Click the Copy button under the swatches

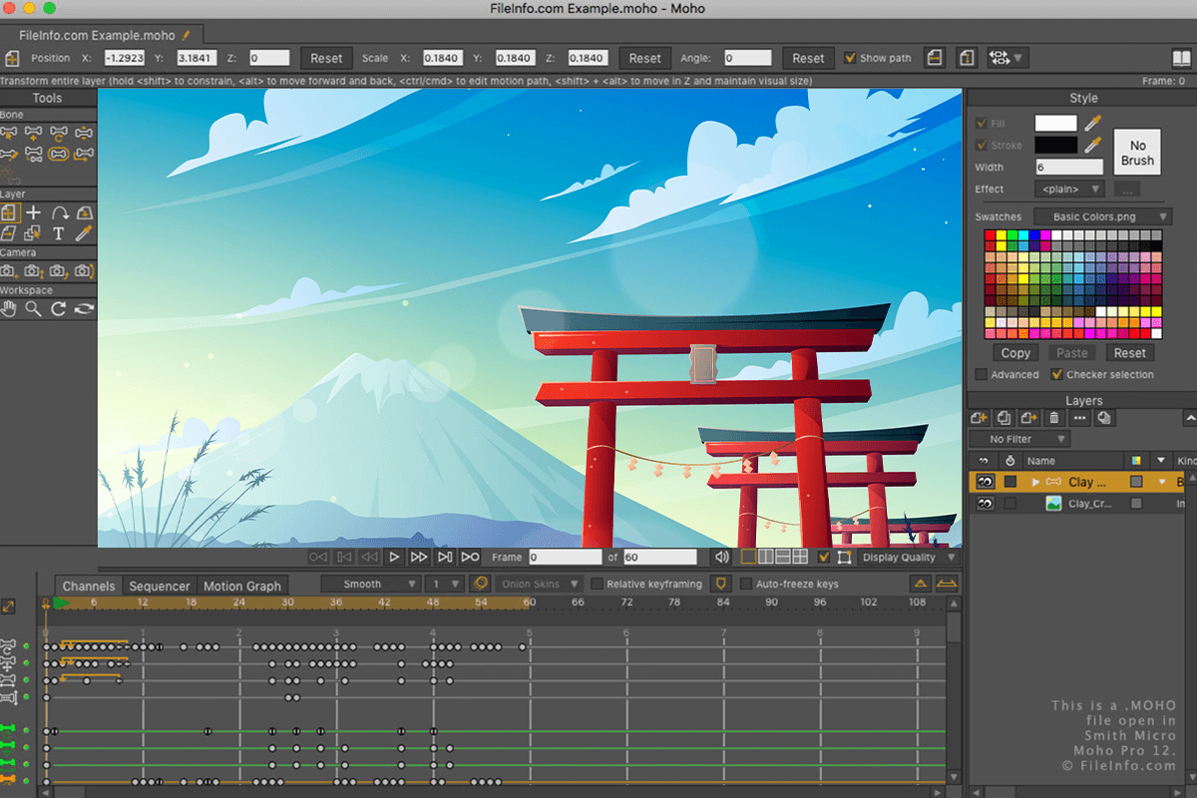(1014, 352)
